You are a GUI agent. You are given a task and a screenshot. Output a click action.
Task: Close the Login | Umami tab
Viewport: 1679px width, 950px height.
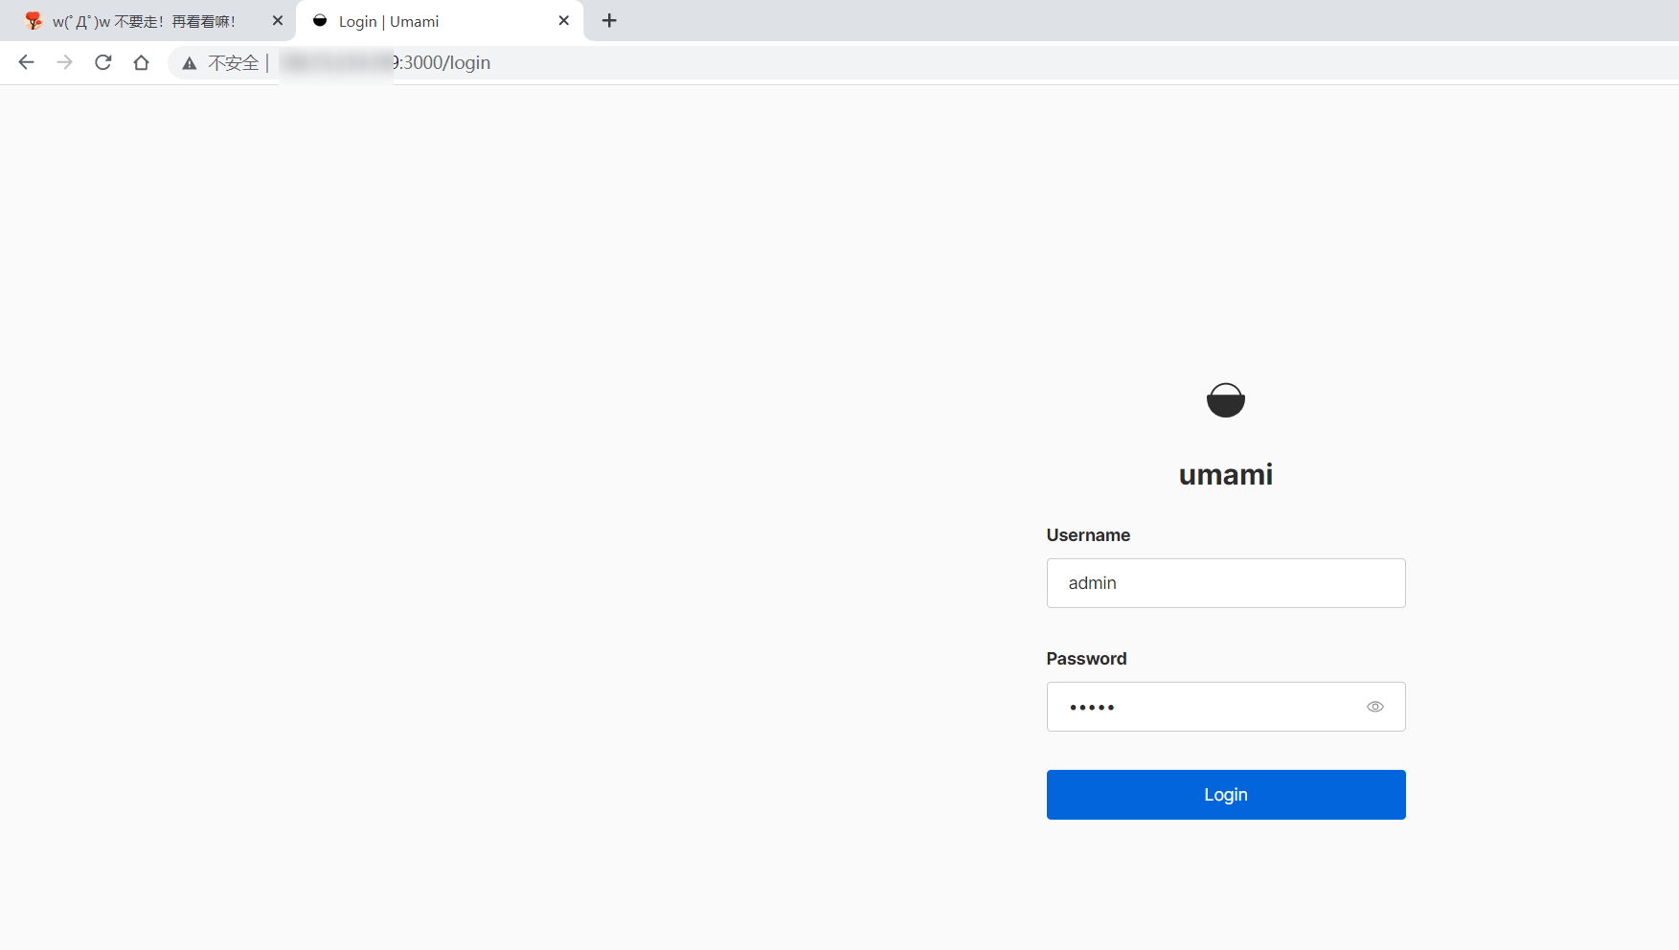[x=564, y=20]
